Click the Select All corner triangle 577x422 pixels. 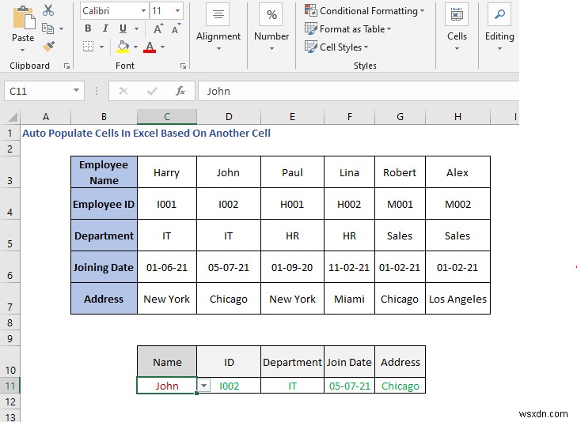(x=12, y=117)
